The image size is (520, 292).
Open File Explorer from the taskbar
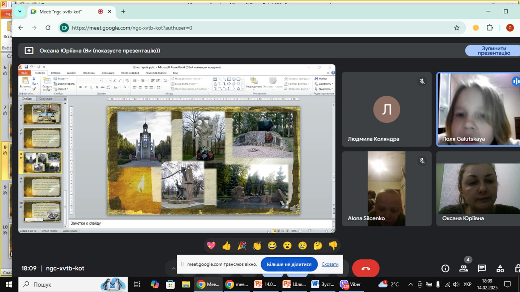pyautogui.click(x=186, y=285)
